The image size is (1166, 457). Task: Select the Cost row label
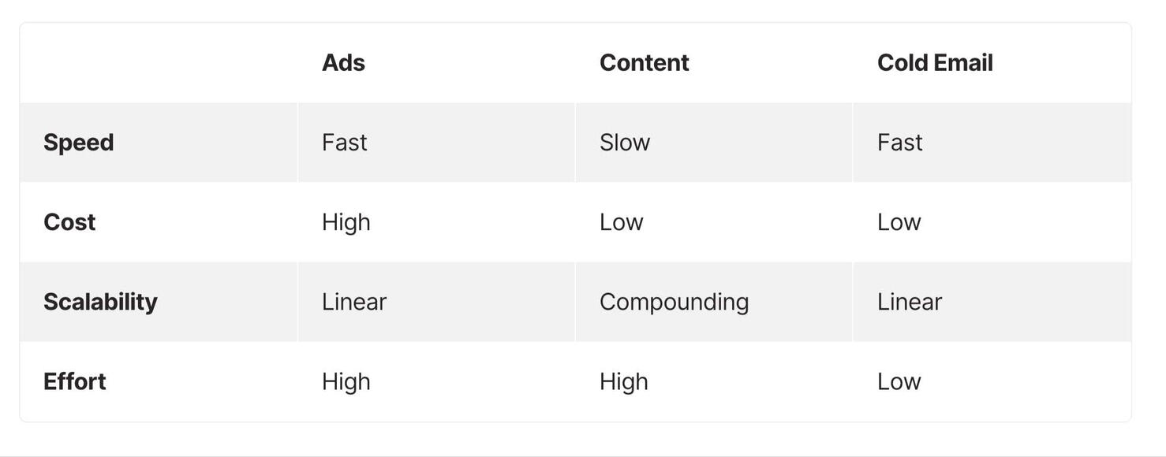click(x=69, y=222)
